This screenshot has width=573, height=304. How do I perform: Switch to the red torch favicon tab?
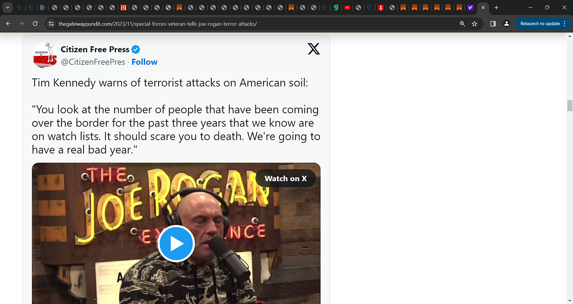381,7
